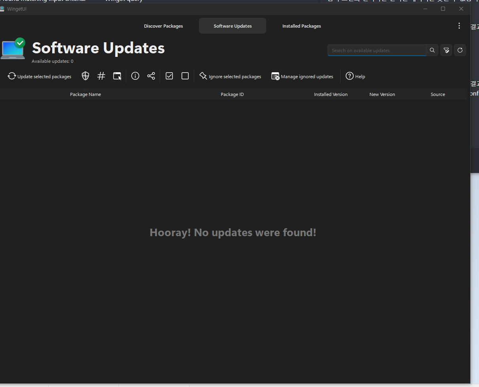The width and height of the screenshot is (479, 387).
Task: Minimize the WingetUI window
Action: pyautogui.click(x=425, y=9)
